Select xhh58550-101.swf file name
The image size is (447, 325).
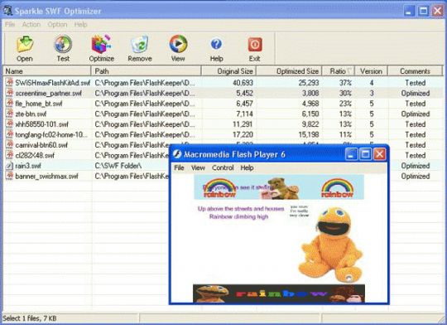coord(42,124)
